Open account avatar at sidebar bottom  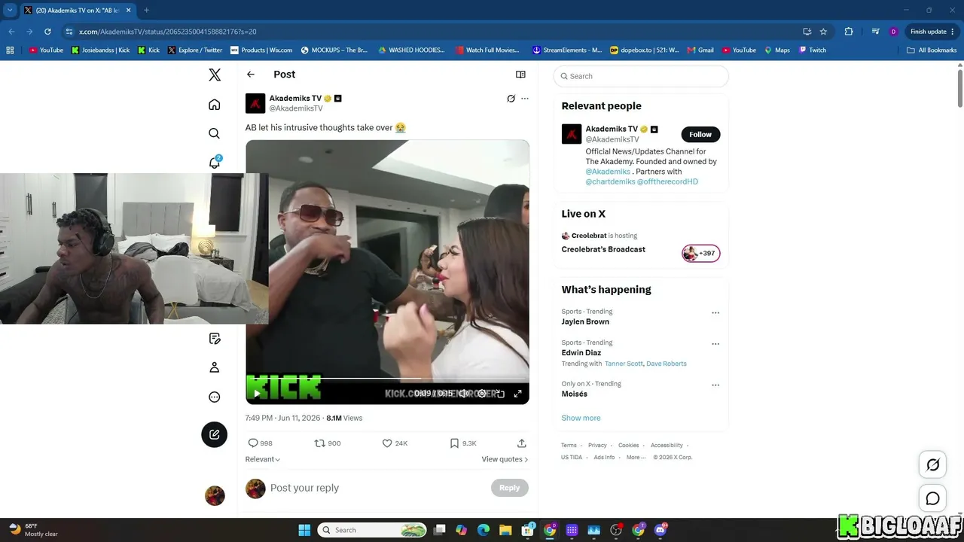click(x=215, y=495)
